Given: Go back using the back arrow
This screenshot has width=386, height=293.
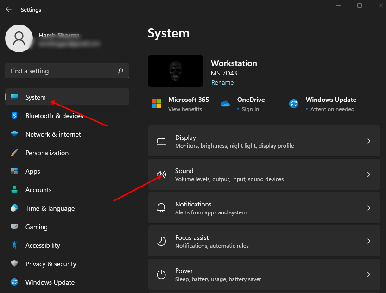Looking at the screenshot, I should coord(8,9).
